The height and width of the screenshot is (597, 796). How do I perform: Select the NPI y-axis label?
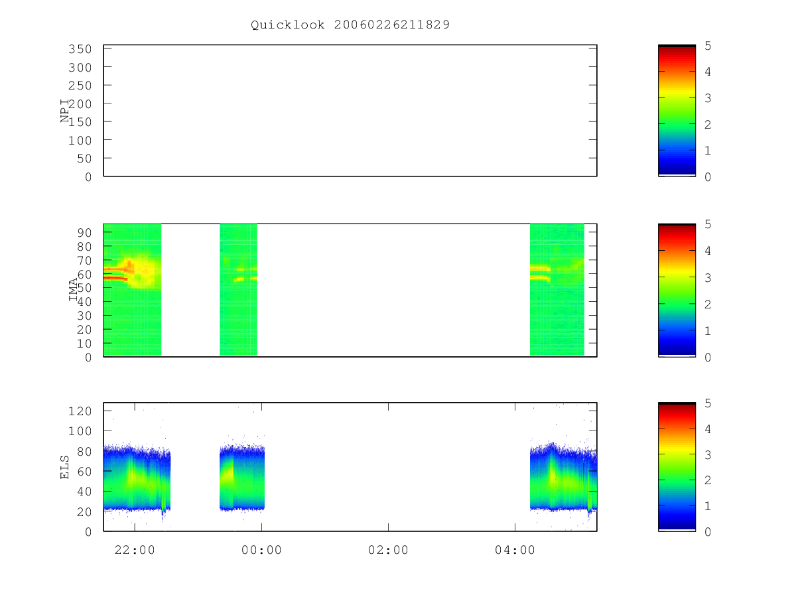pos(66,110)
